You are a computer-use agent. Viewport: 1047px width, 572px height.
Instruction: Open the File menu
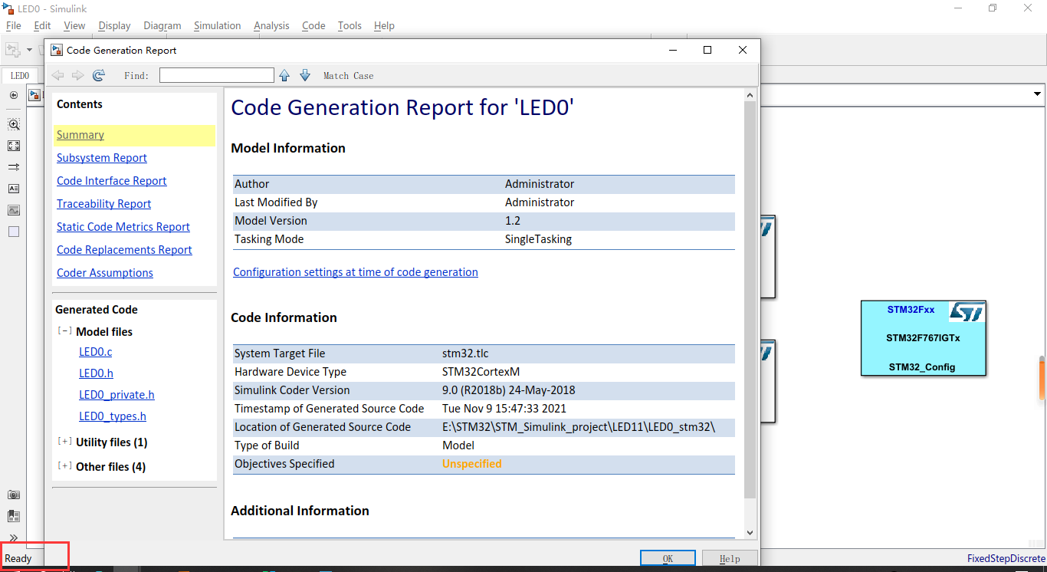[13, 25]
